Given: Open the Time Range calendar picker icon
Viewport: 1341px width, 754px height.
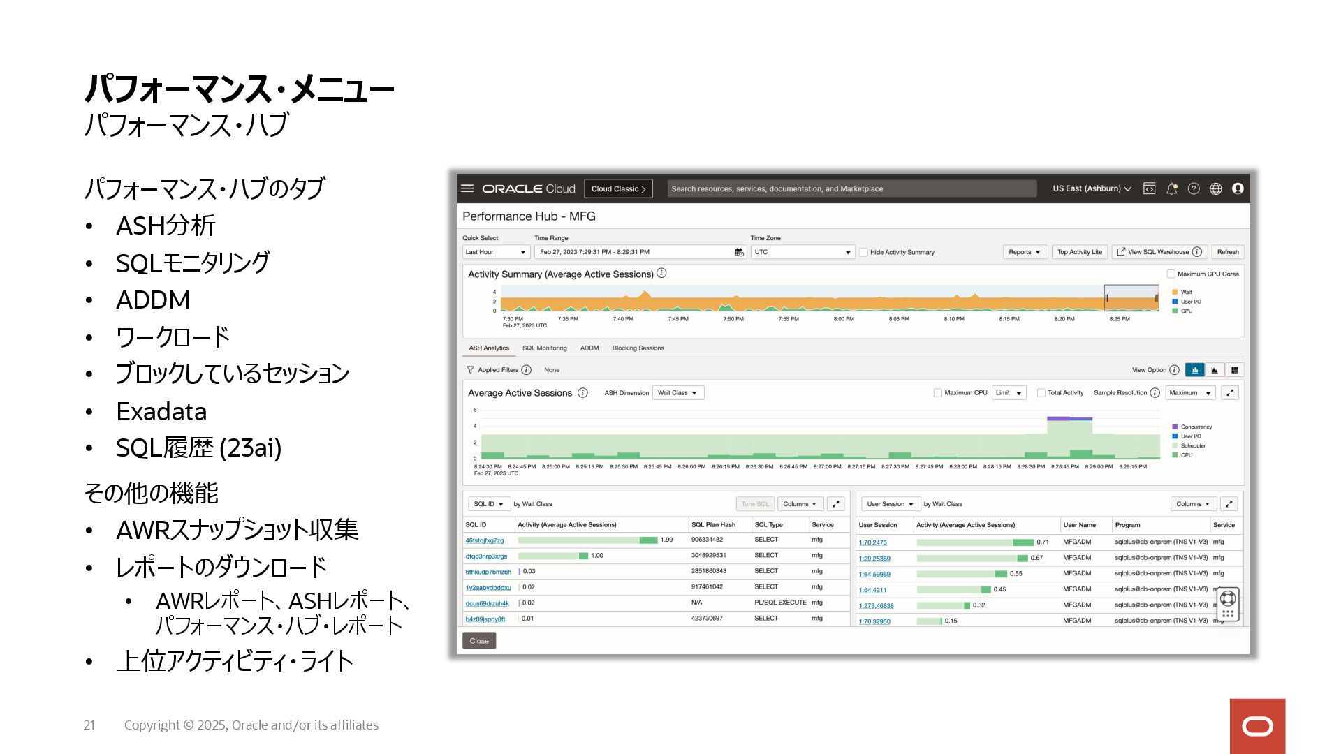Looking at the screenshot, I should (x=739, y=252).
